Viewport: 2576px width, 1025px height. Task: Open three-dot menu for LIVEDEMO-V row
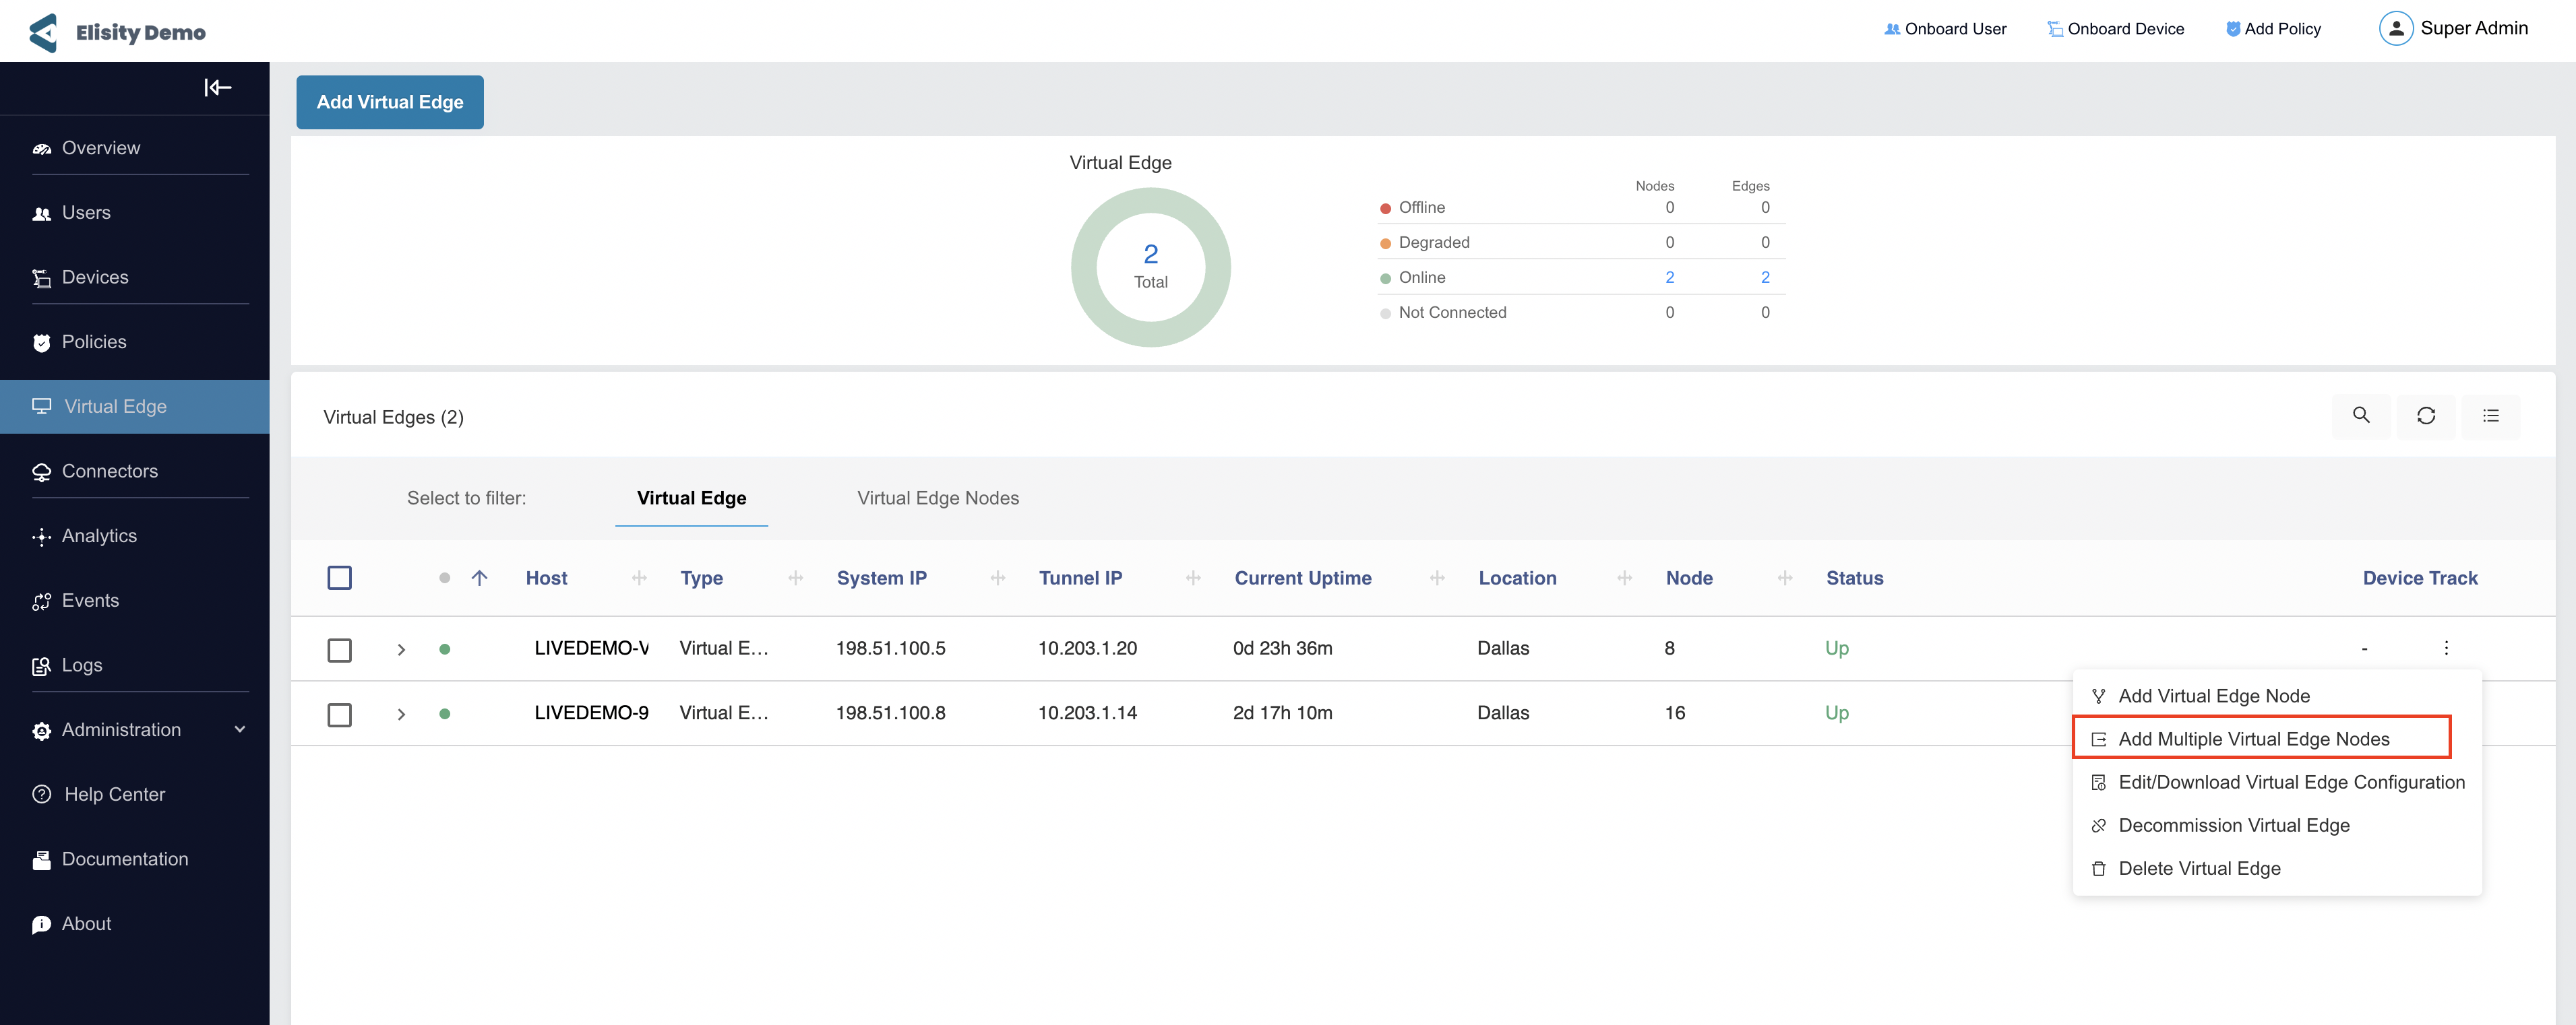coord(2446,647)
